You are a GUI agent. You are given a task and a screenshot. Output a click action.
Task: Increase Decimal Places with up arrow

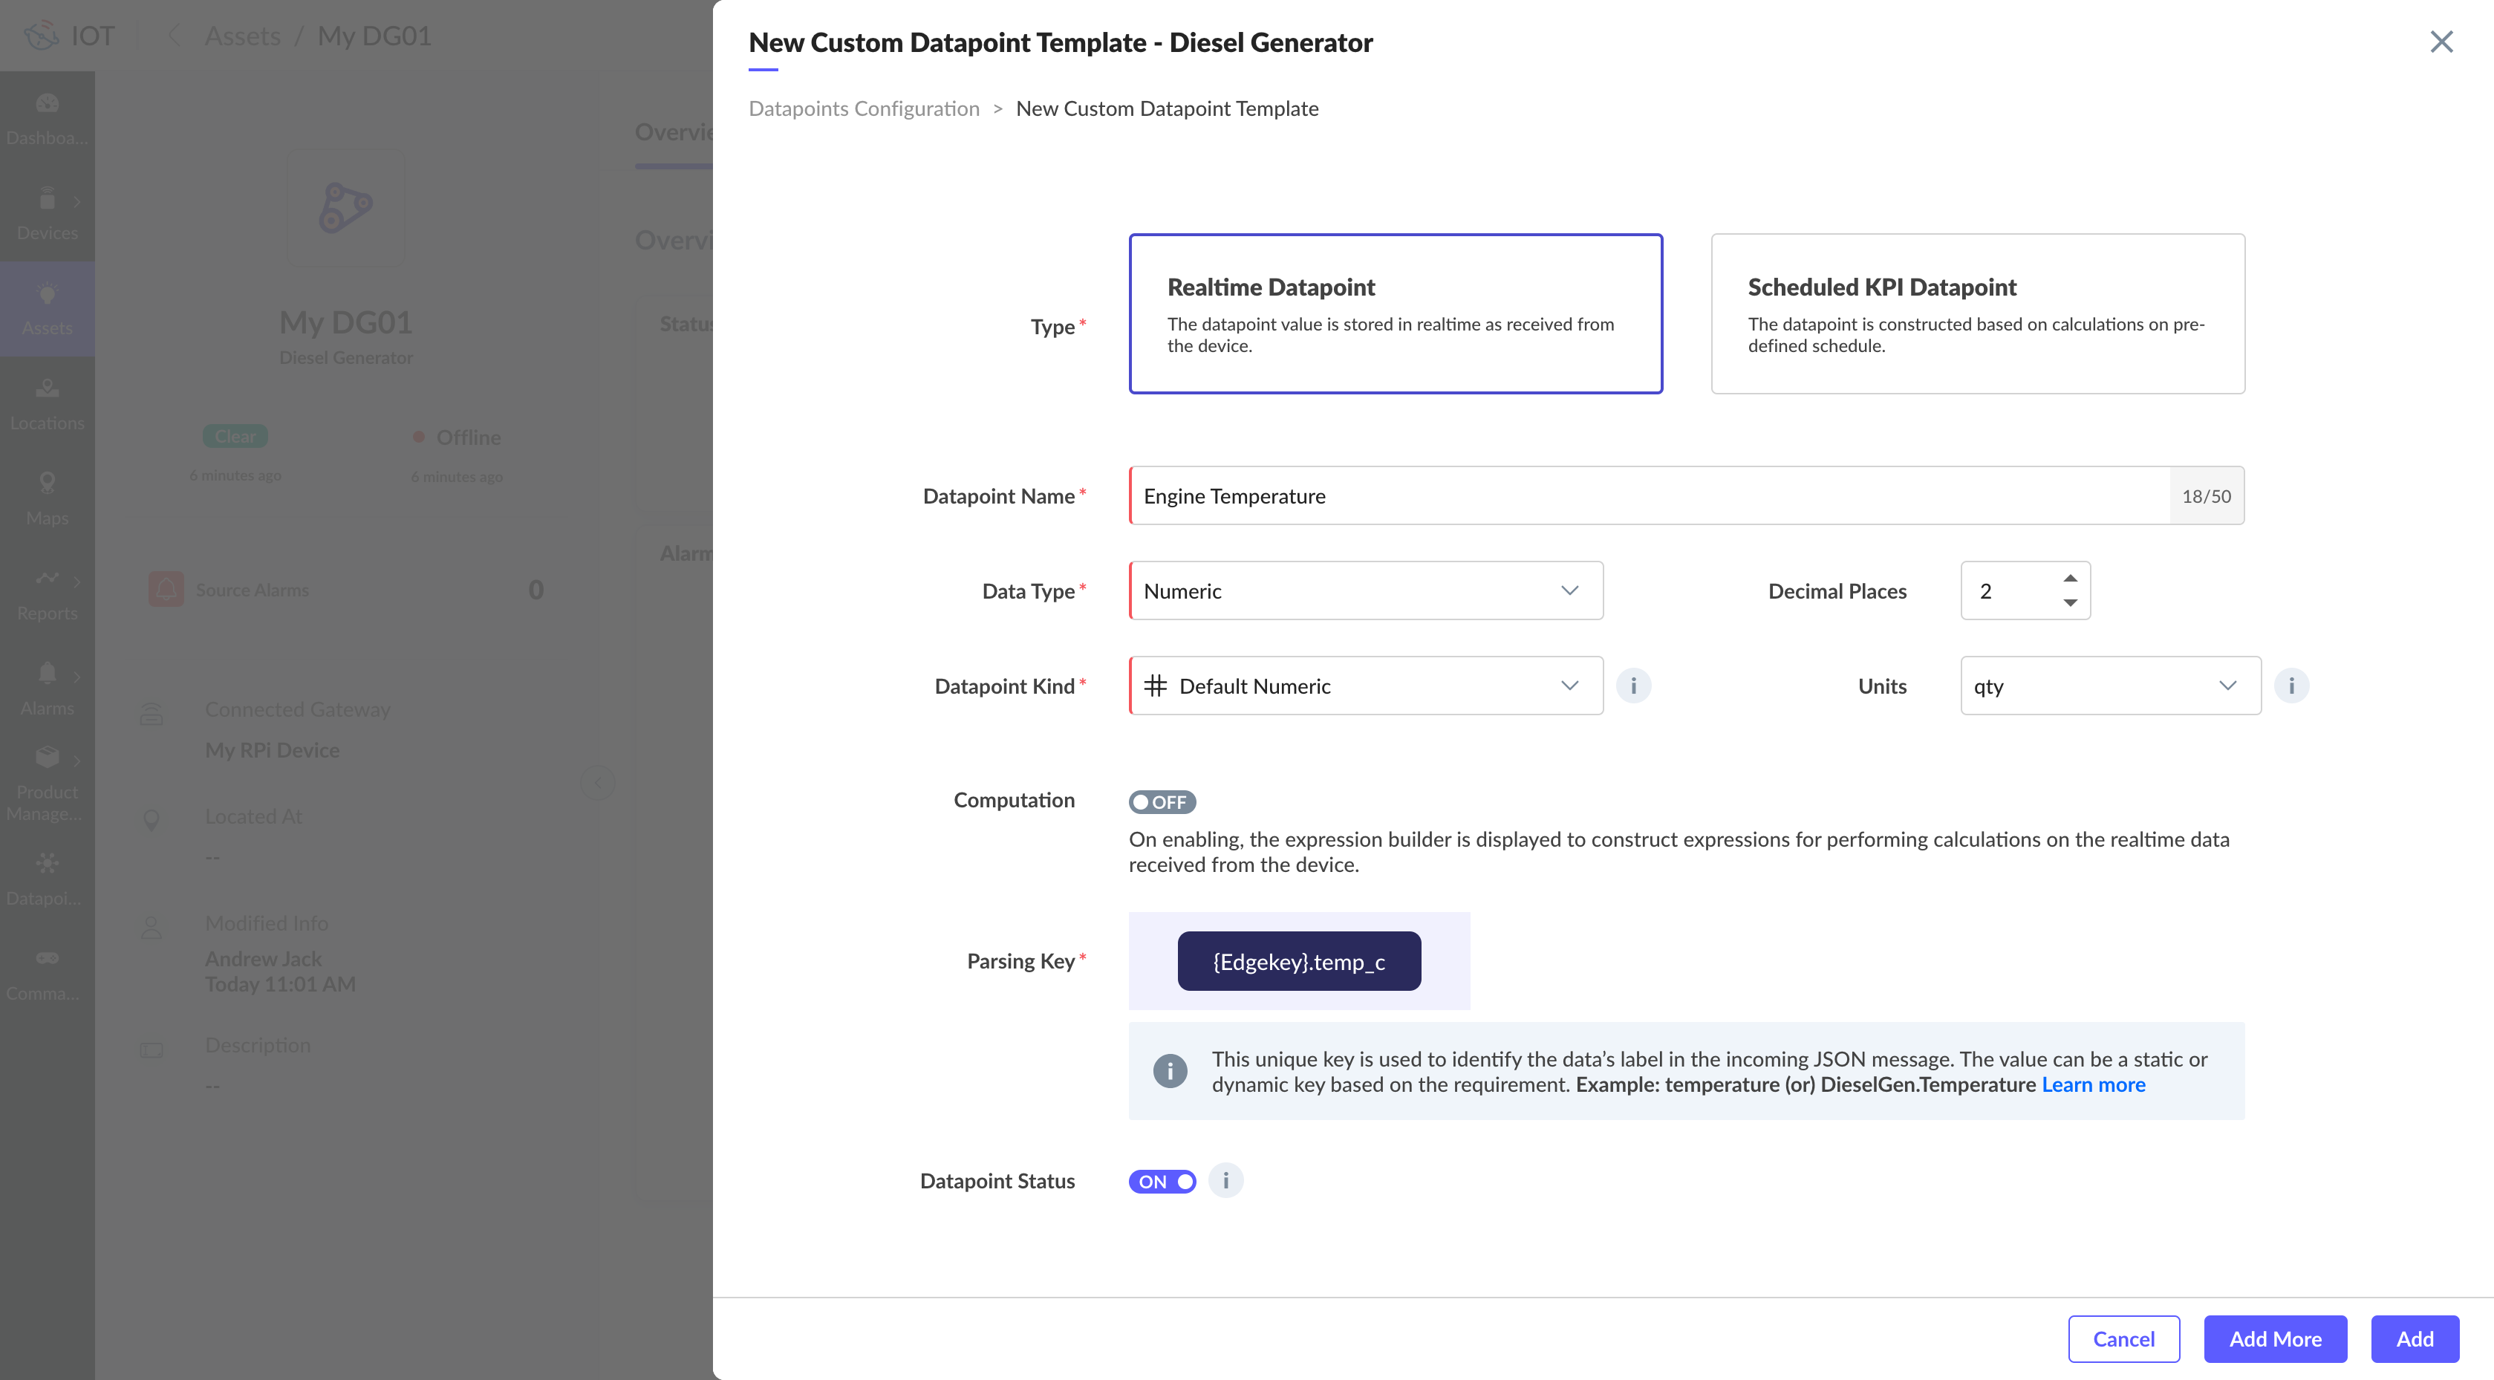[2070, 578]
